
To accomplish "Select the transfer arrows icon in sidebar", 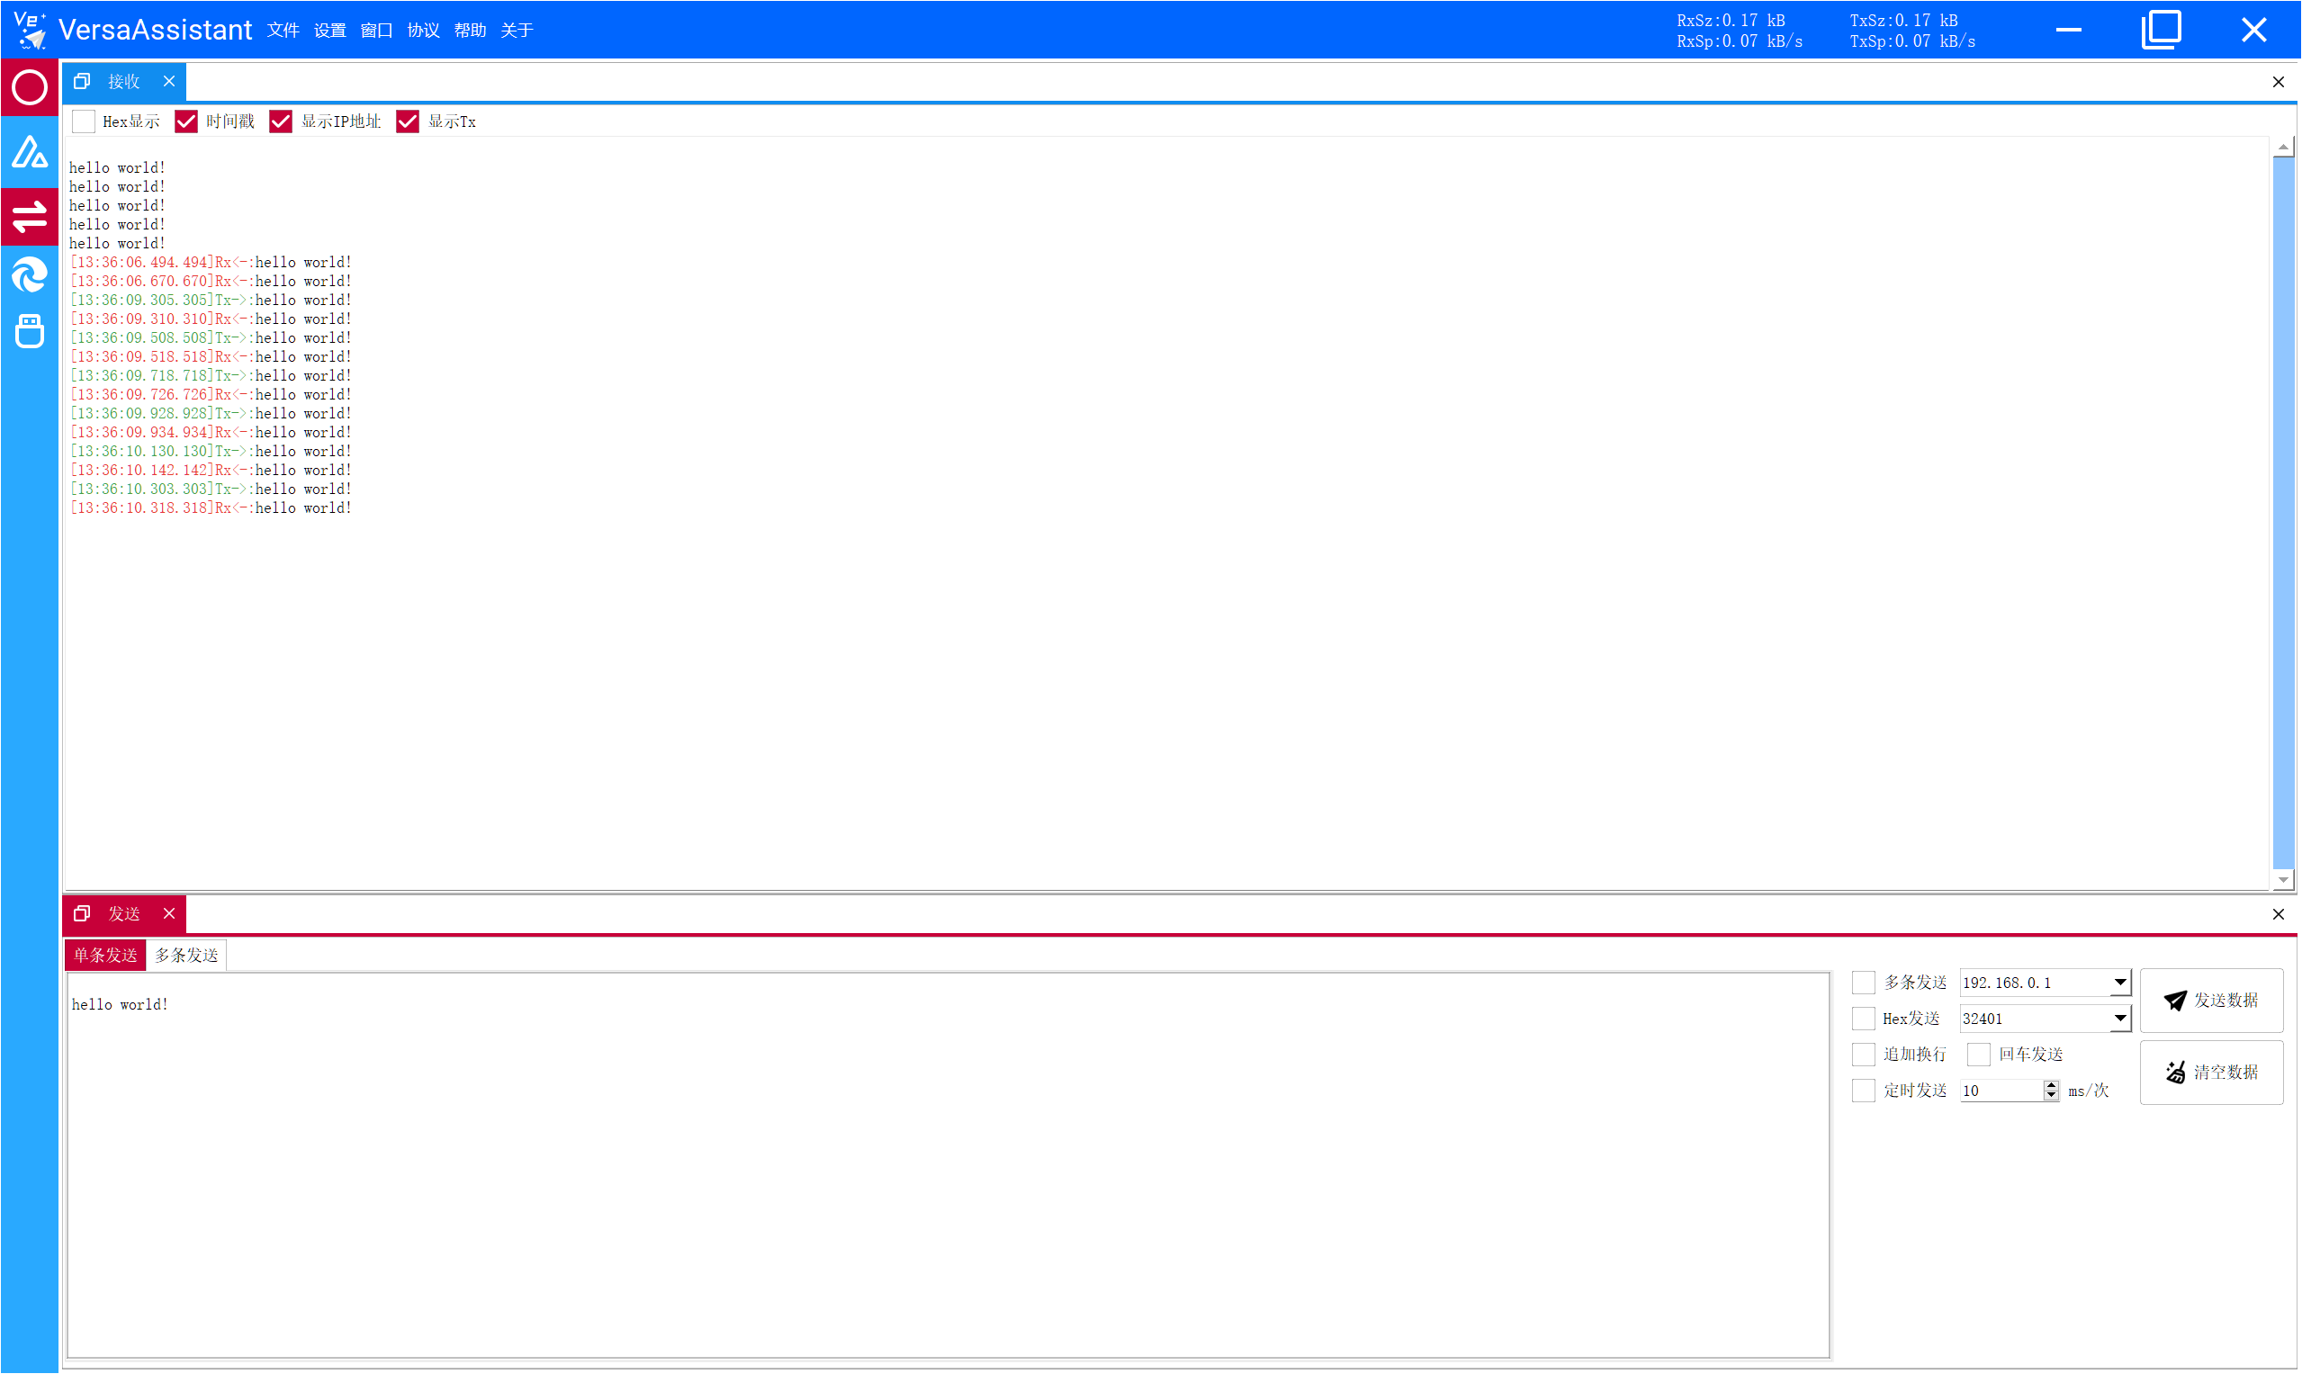I will [30, 217].
